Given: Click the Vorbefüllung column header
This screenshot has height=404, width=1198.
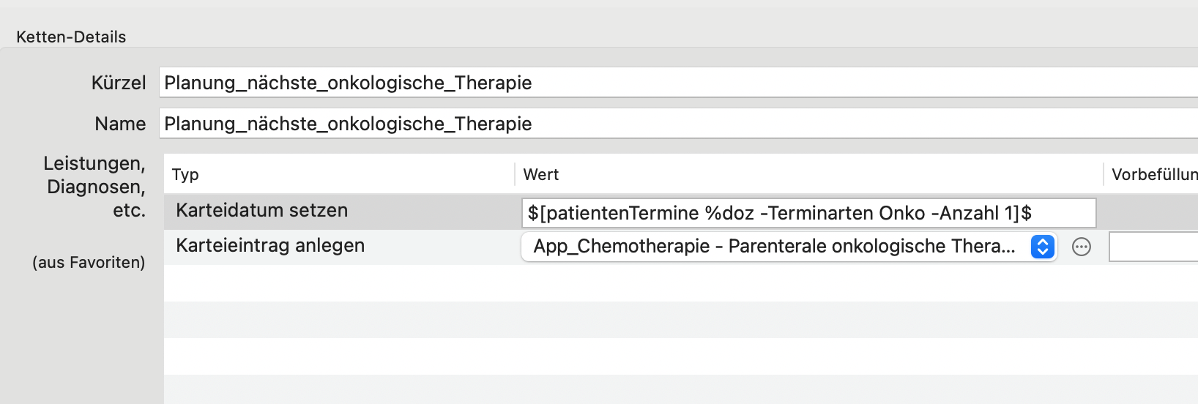Looking at the screenshot, I should (x=1155, y=174).
